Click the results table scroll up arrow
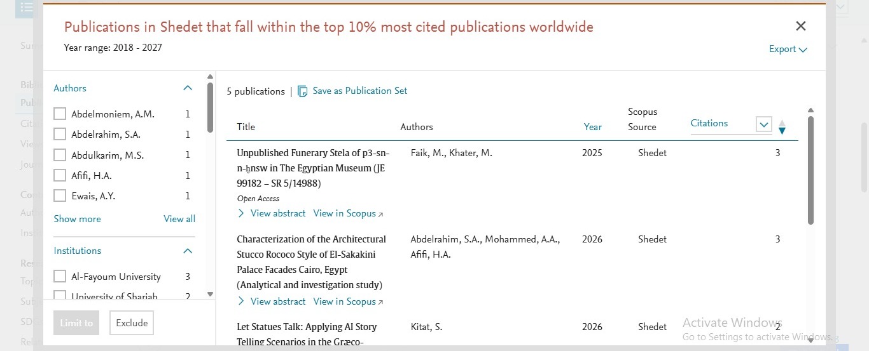Screen dimensions: 869x351 810,110
